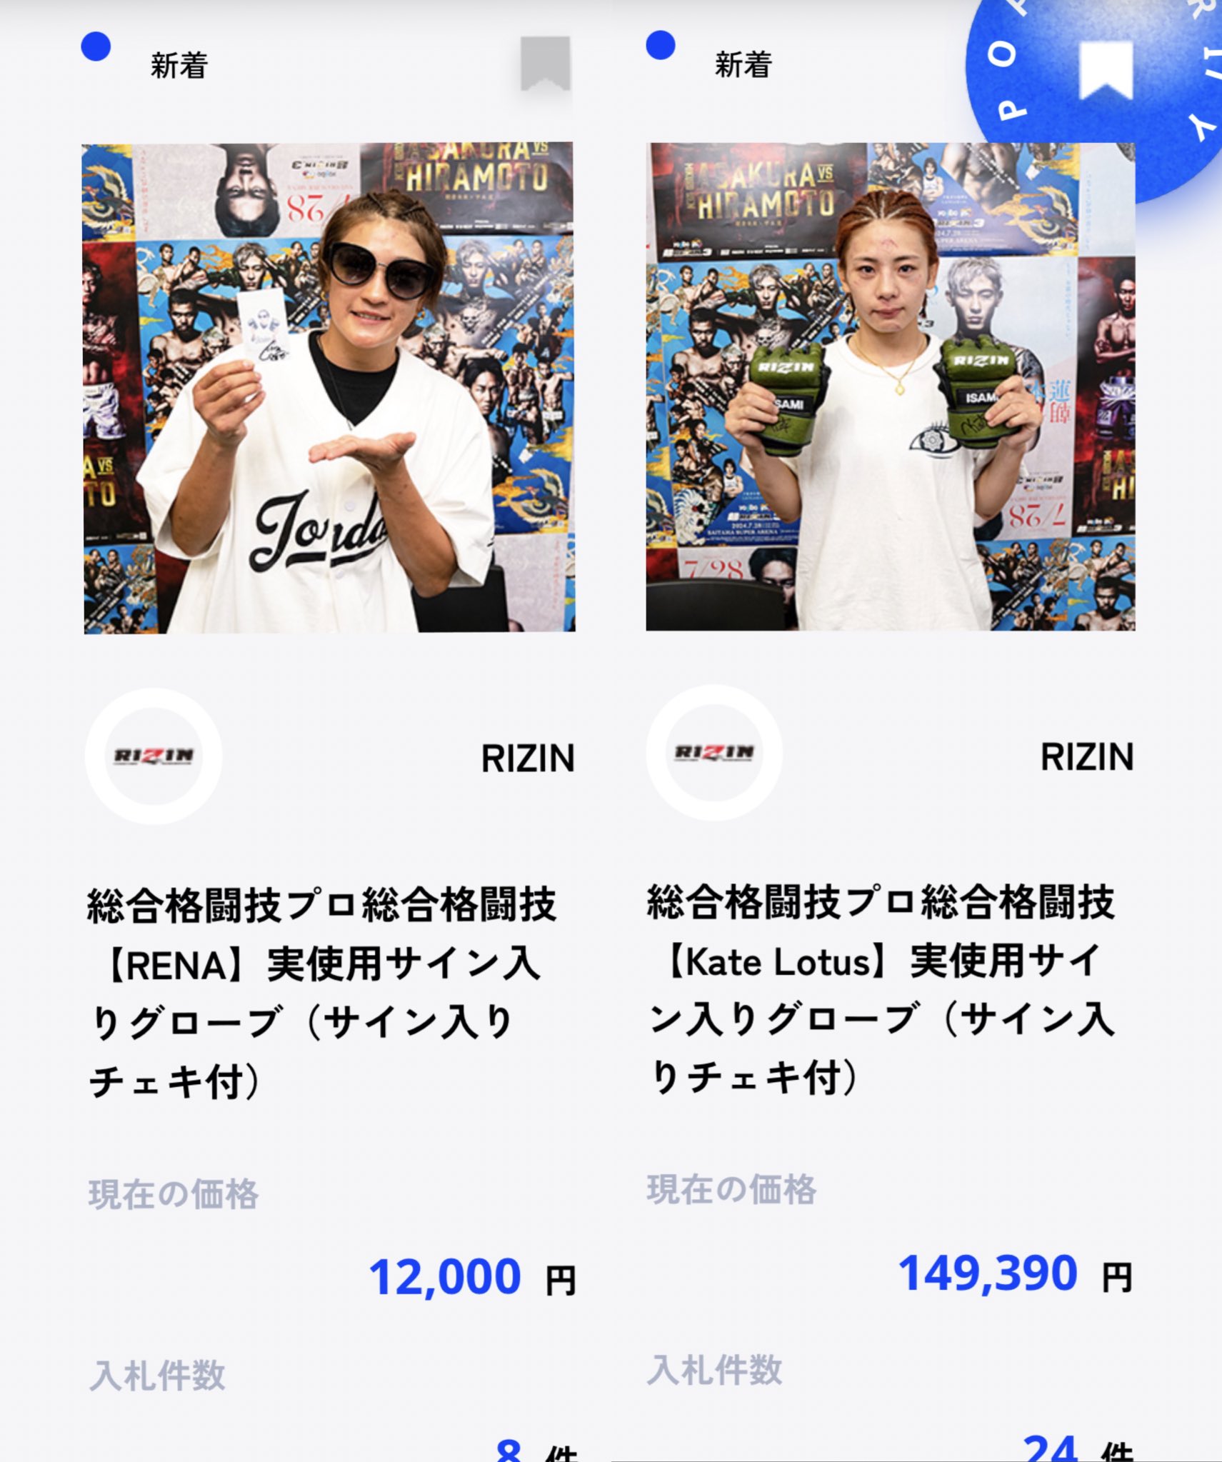
Task: Click blue new-arrival dot on right card
Action: (661, 46)
